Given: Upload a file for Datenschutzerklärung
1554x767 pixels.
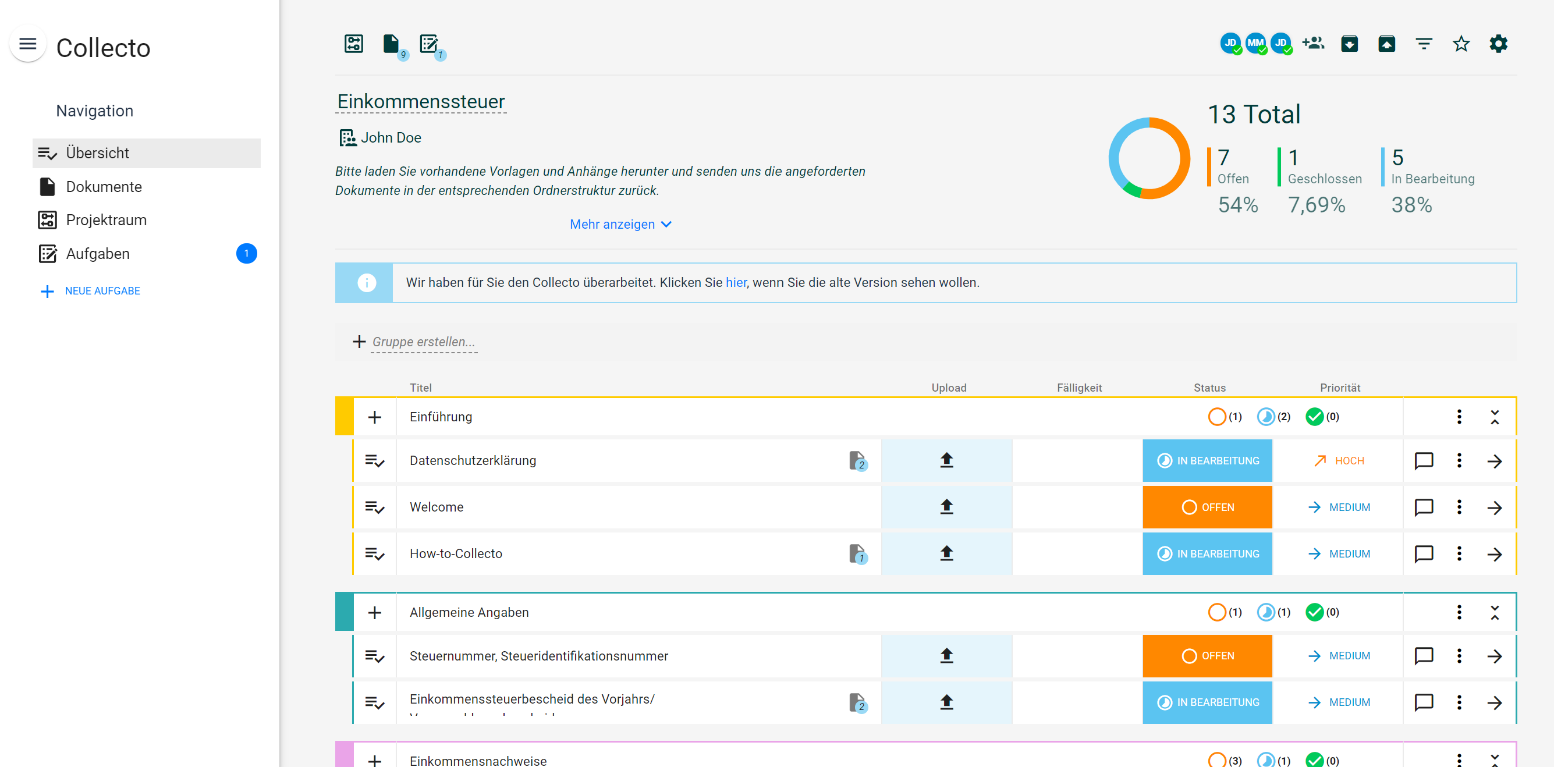Looking at the screenshot, I should click(x=946, y=461).
